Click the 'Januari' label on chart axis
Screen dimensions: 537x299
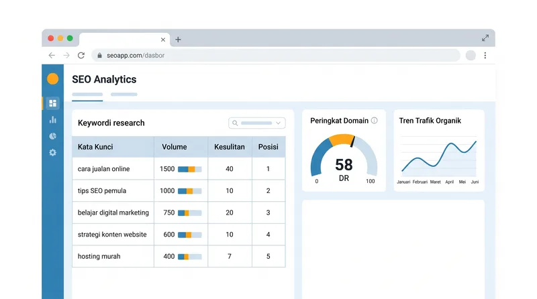click(403, 182)
